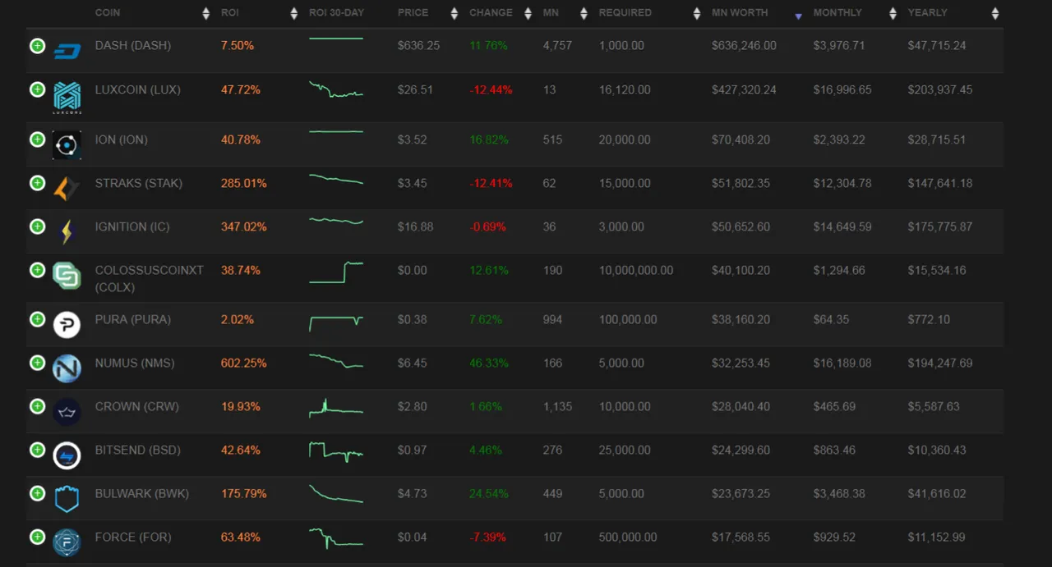
Task: Expand the DASH row with green plus
Action: (x=37, y=46)
